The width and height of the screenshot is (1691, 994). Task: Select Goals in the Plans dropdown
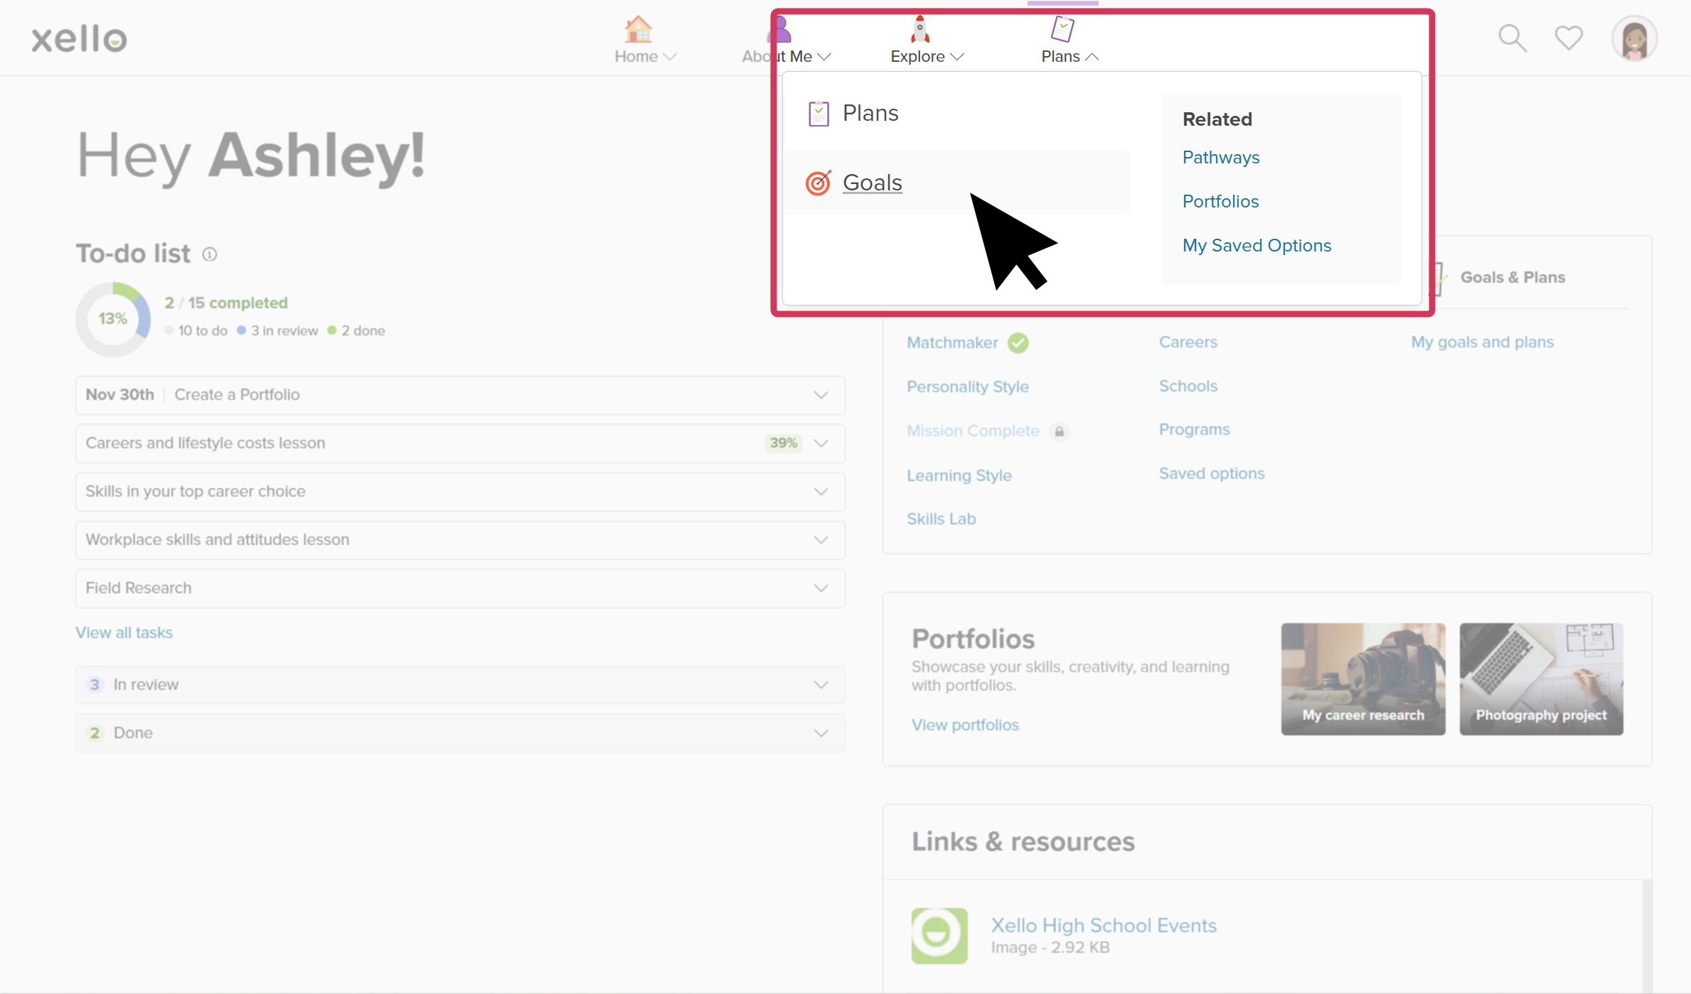click(872, 183)
